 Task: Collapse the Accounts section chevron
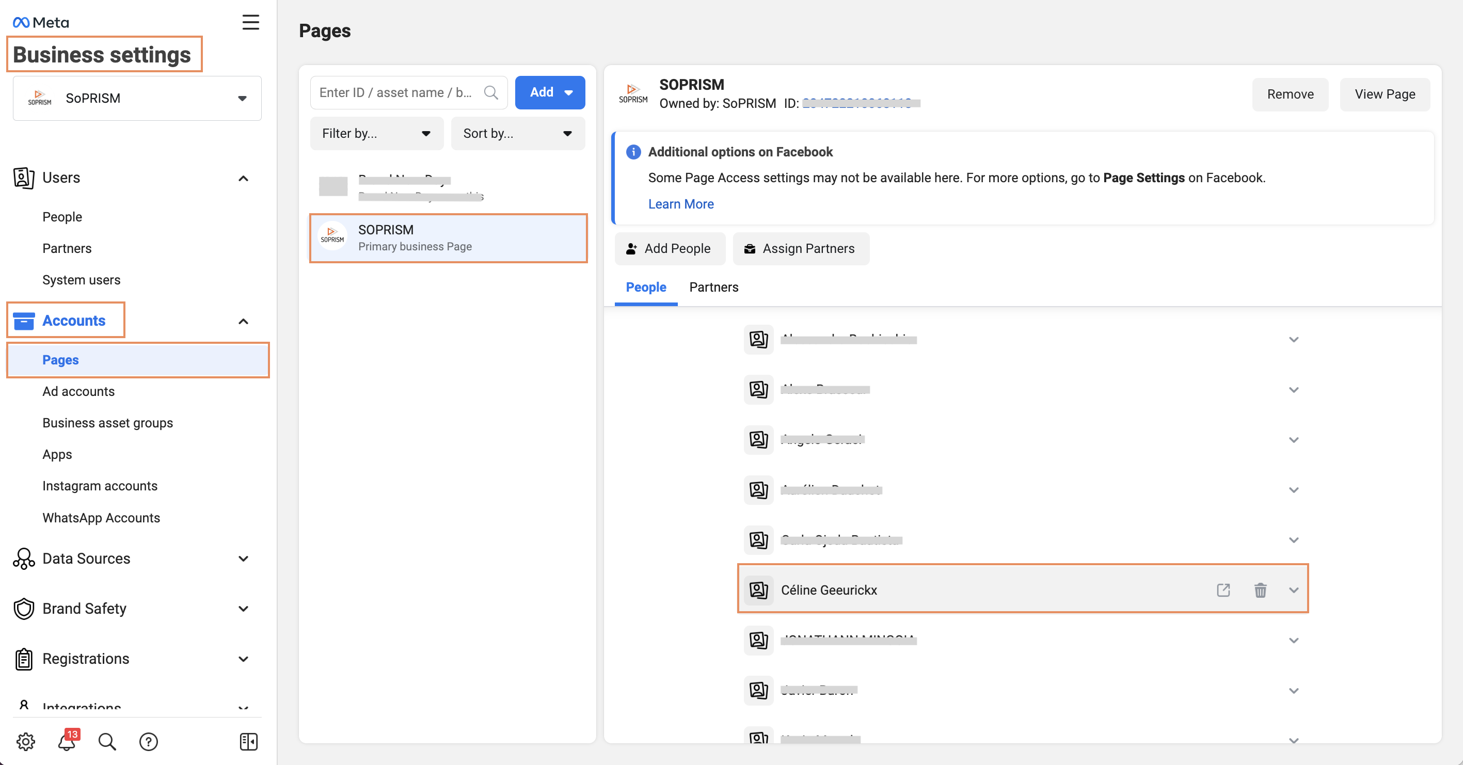coord(243,322)
